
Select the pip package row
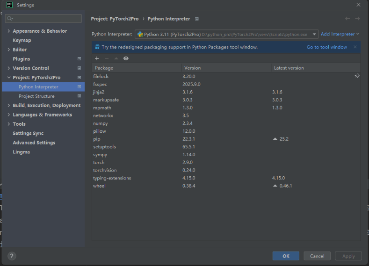(x=226, y=139)
